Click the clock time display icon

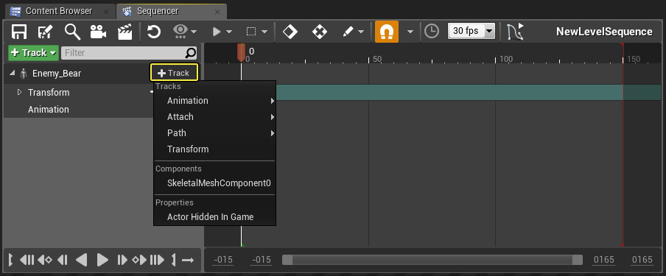(432, 32)
